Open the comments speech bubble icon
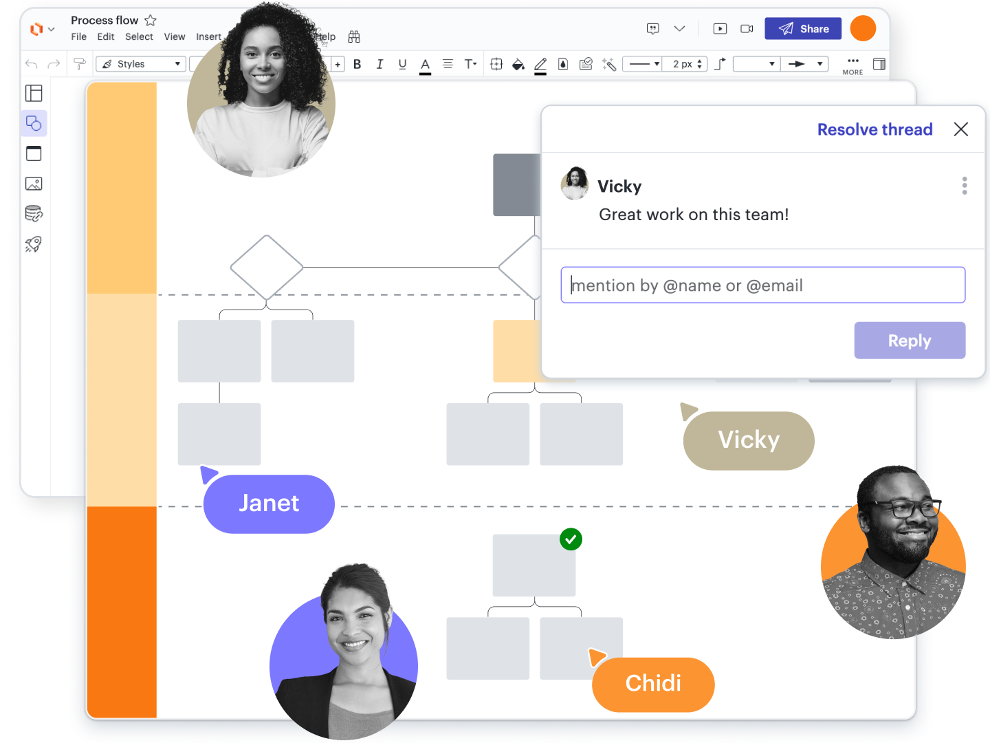Screen dimensions: 990x743 tap(653, 29)
